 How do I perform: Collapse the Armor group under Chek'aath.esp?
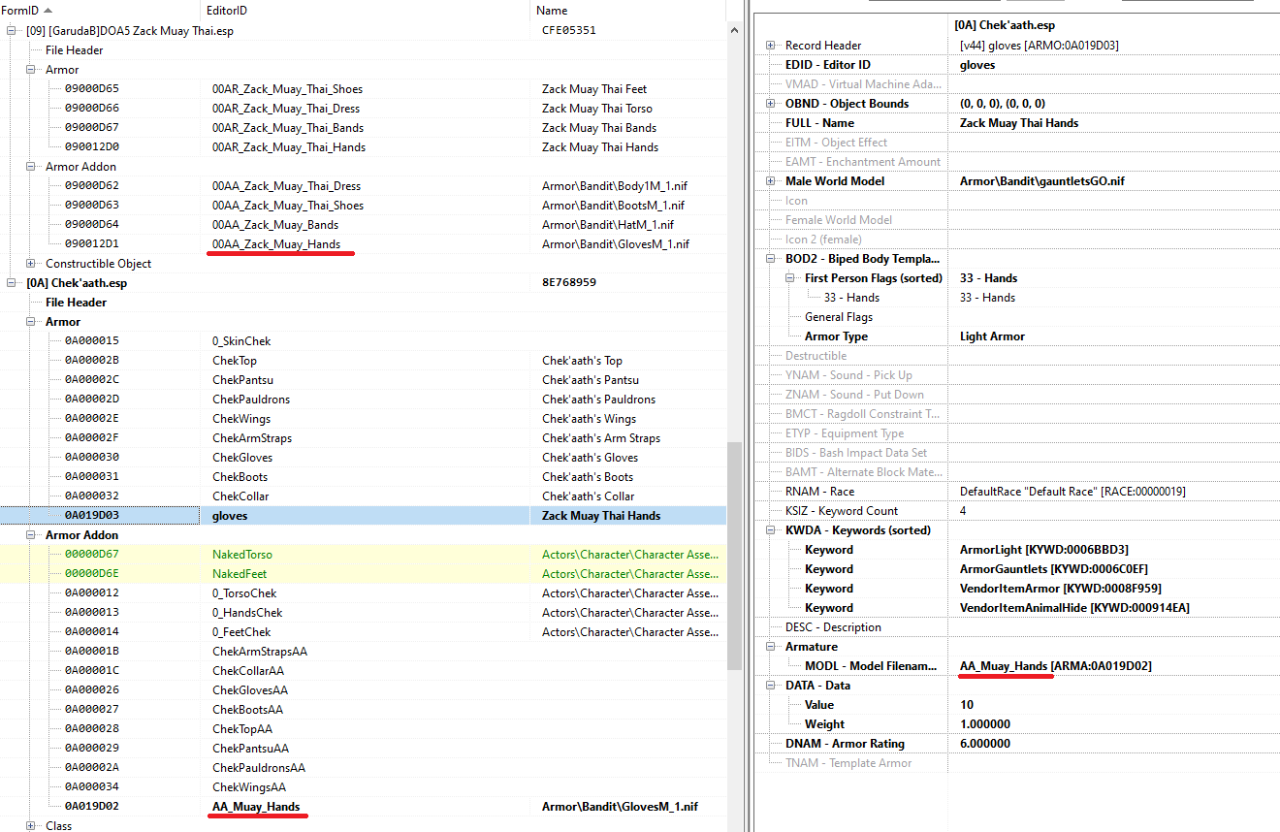[x=31, y=322]
